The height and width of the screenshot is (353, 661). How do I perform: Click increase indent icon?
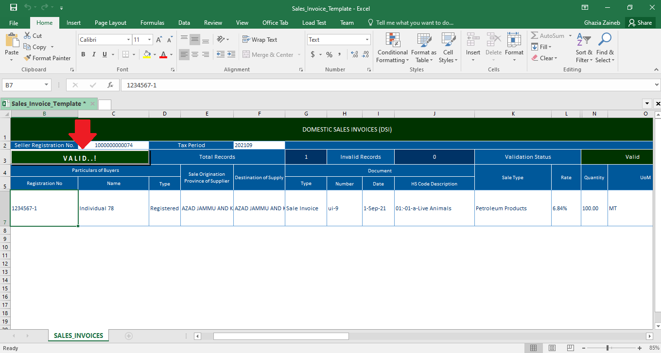coord(231,54)
